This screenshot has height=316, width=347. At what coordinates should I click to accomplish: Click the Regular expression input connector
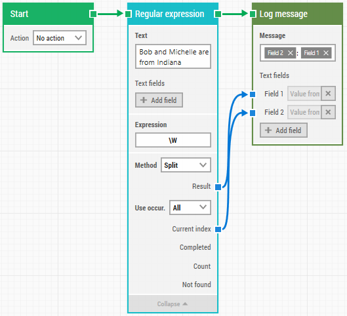[x=128, y=14]
